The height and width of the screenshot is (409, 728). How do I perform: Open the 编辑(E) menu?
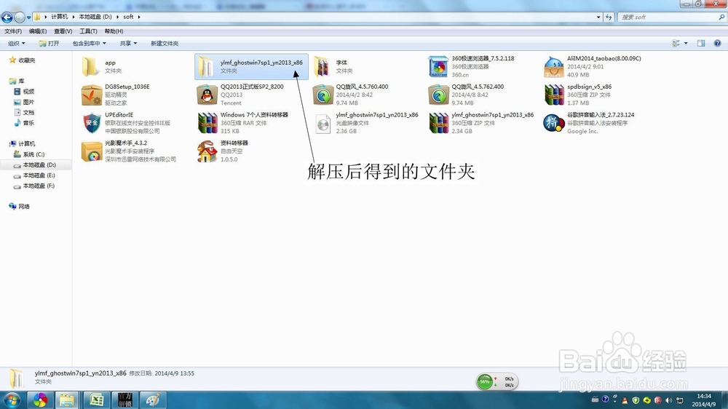pyautogui.click(x=38, y=31)
